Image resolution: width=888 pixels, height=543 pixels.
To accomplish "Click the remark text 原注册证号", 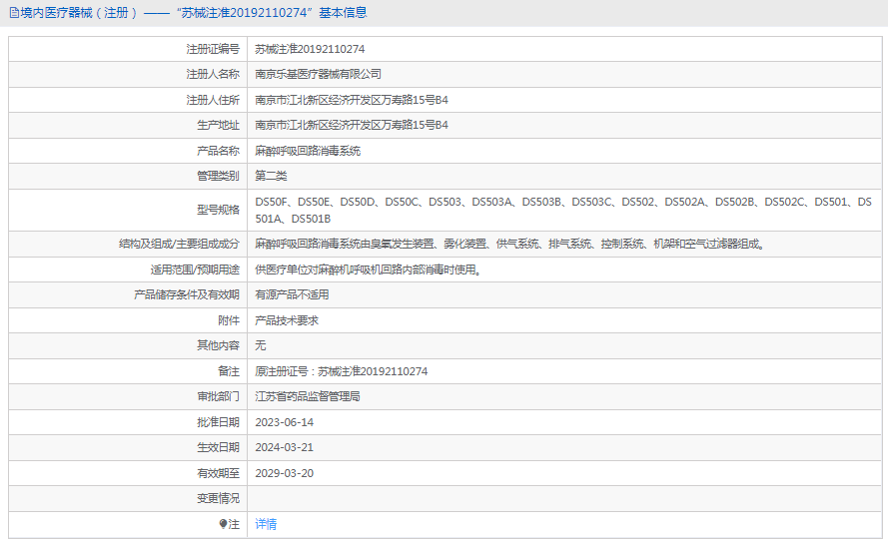I will pos(341,371).
